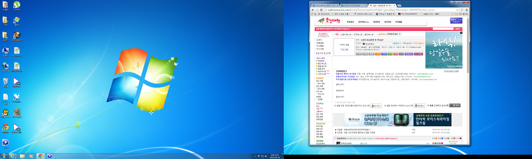
Task: Click Internet Explorer in the taskbar
Action: 13,156
